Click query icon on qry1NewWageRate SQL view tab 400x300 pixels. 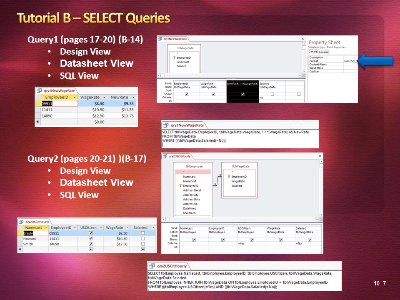[x=166, y=125]
